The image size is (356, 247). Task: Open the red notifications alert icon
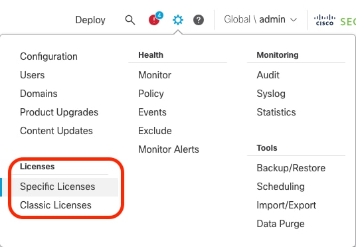(154, 20)
